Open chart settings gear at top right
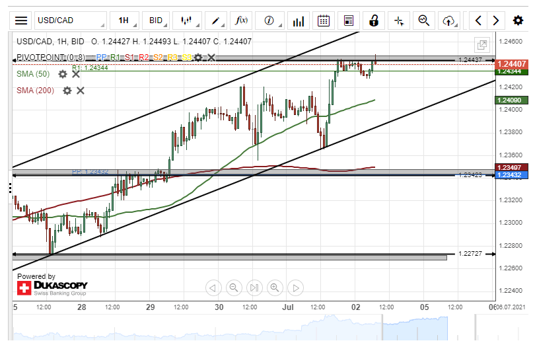This screenshot has height=347, width=533. coord(518,20)
